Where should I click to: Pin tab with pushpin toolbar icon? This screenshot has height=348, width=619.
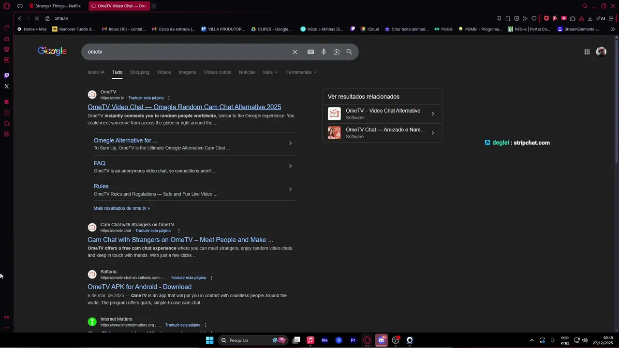coord(499,18)
